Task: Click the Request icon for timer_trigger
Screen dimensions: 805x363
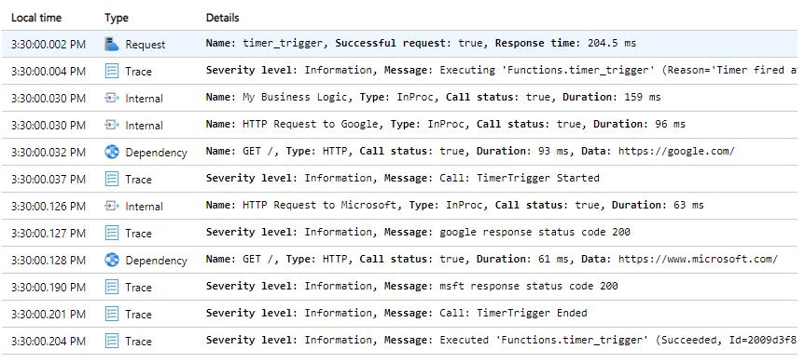Action: (x=112, y=44)
